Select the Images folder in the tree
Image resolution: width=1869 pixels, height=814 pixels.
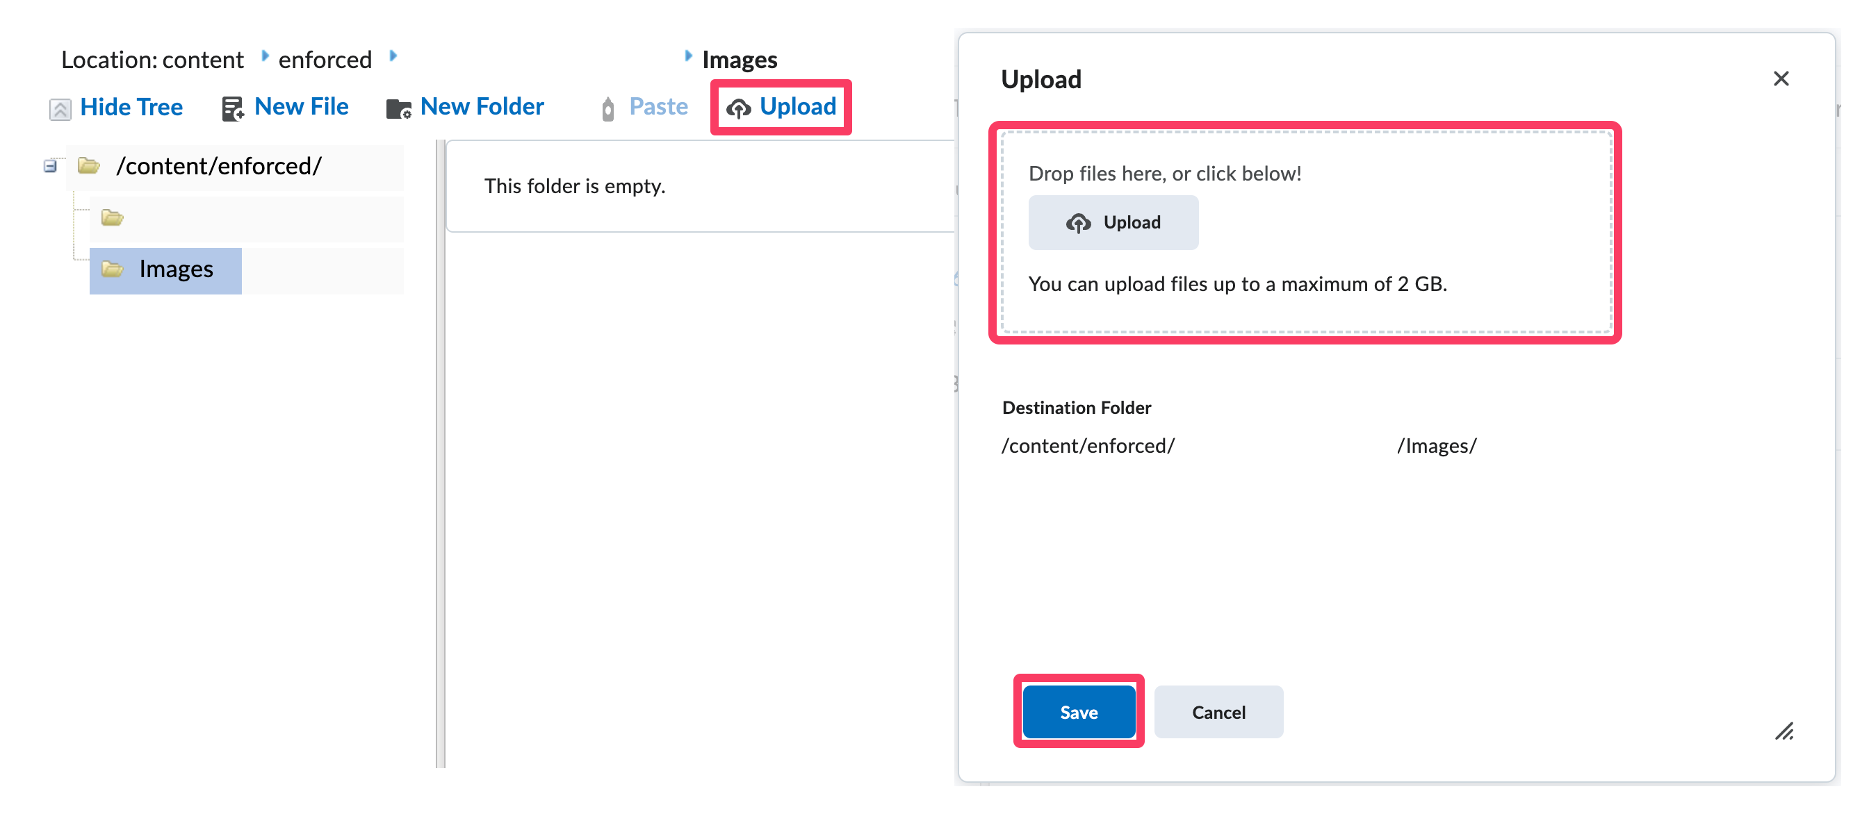(176, 269)
